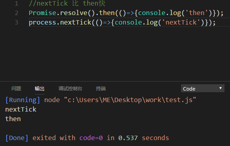Click the comment //nextTick 比 then快
230x146 pixels.
[67, 3]
